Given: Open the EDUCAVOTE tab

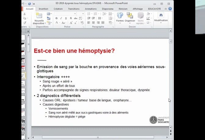Looking at the screenshot, I should pyautogui.click(x=154, y=9).
